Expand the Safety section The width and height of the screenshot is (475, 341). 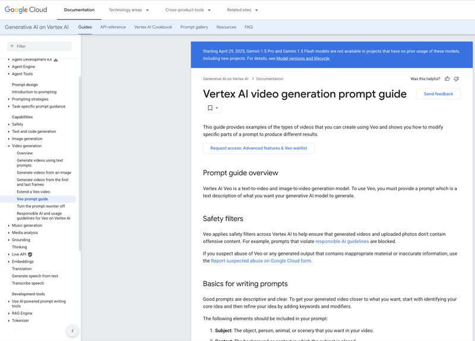[x=9, y=124]
